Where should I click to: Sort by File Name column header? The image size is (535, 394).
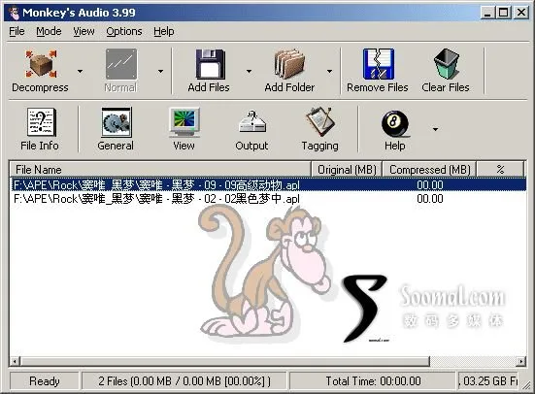click(x=160, y=170)
